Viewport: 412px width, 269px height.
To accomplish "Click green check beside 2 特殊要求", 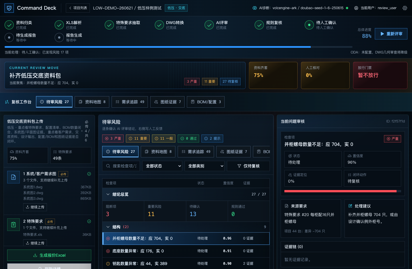I will pos(89,221).
